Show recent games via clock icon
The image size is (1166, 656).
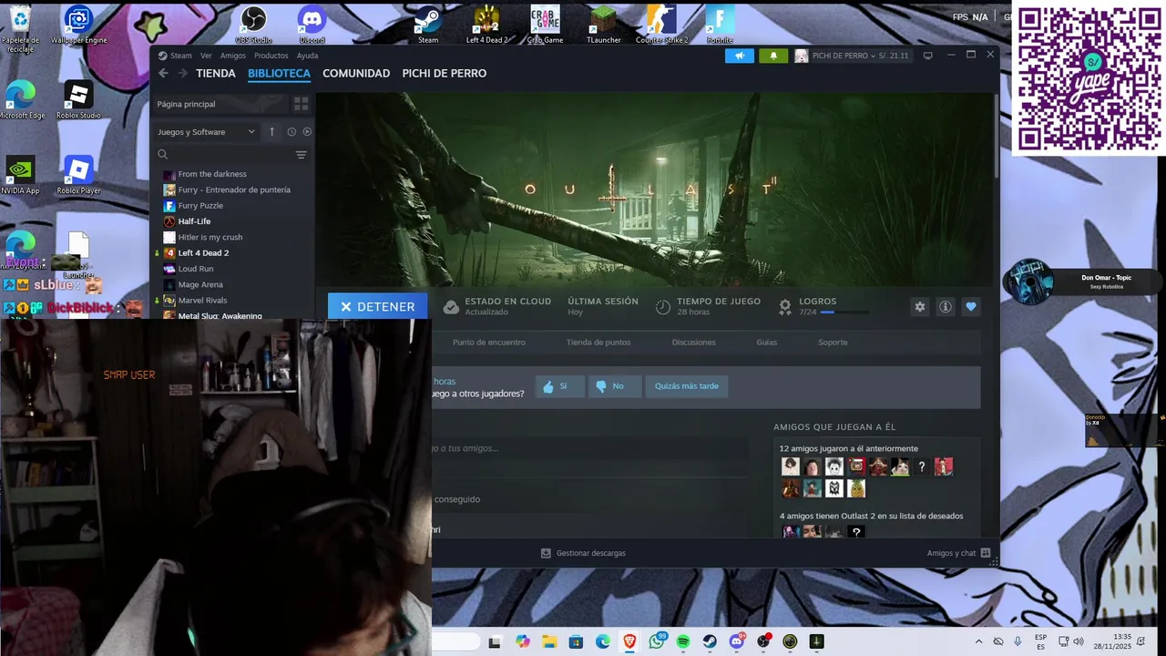pos(291,132)
